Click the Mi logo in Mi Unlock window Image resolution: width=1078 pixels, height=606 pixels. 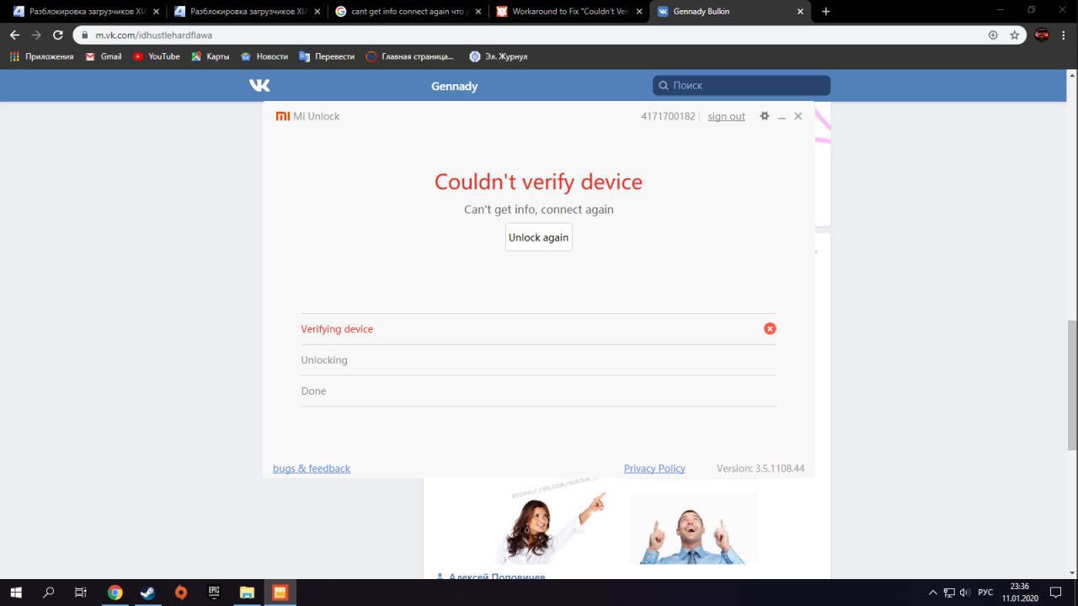click(x=283, y=116)
